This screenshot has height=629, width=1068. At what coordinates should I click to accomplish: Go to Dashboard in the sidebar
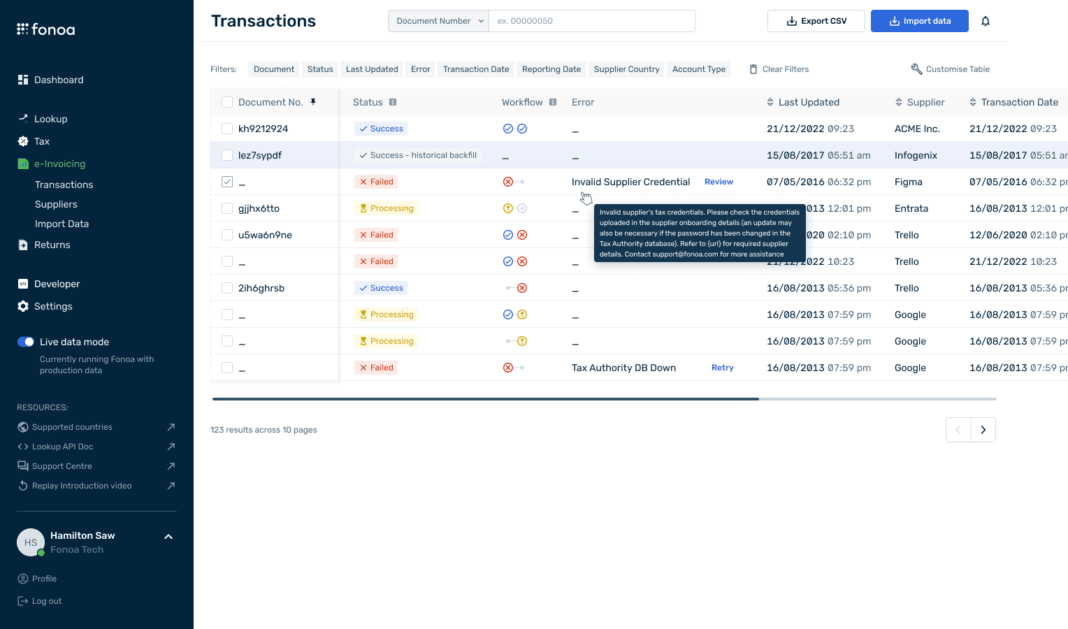tap(59, 80)
